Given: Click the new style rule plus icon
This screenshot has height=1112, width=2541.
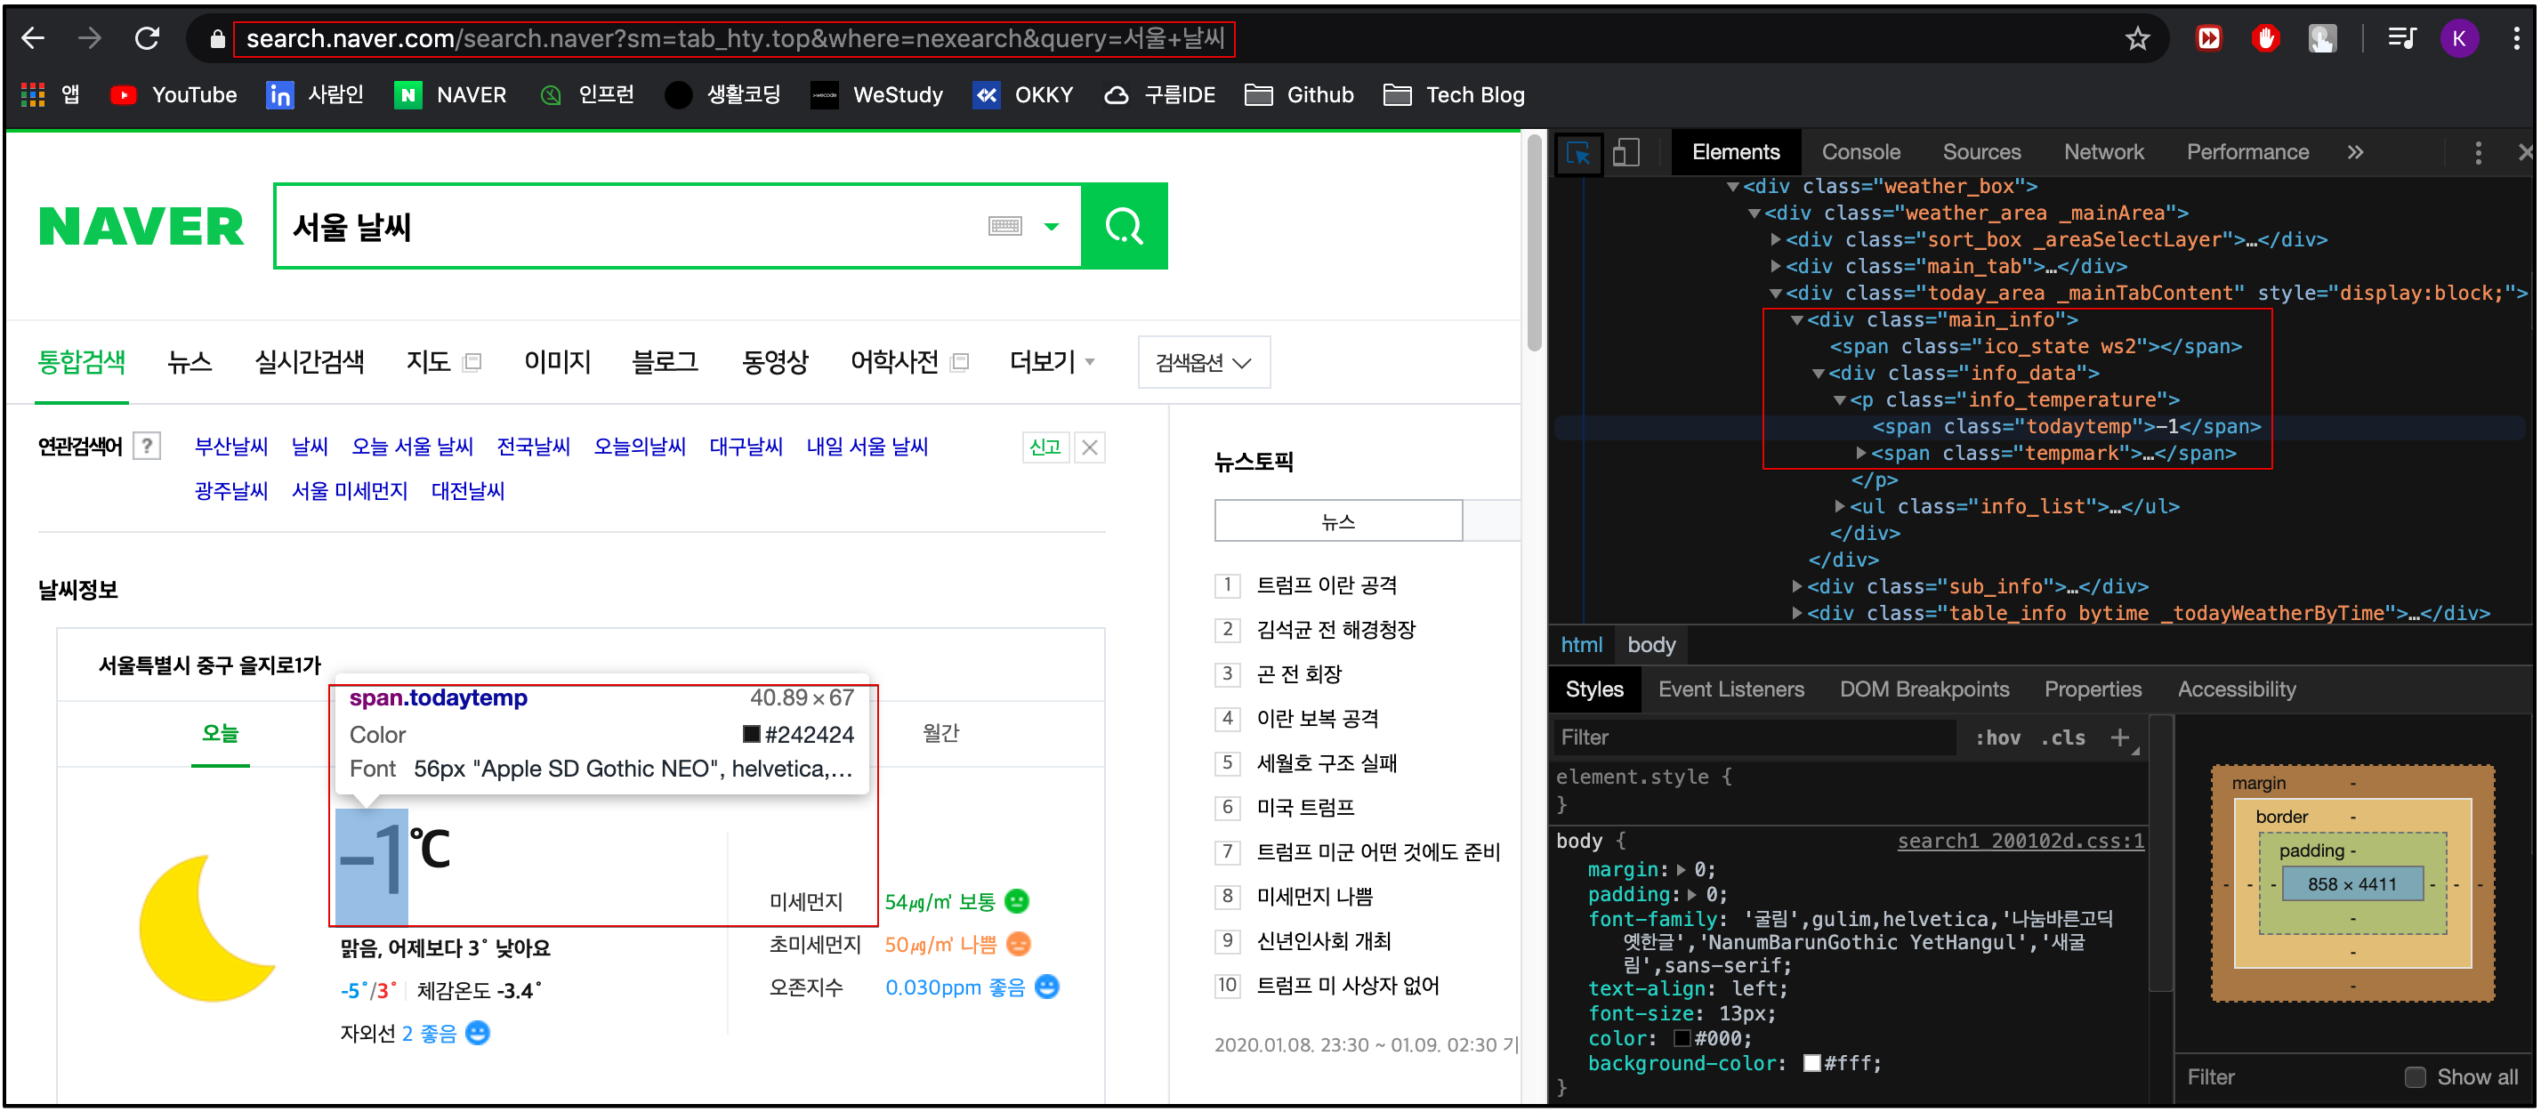Looking at the screenshot, I should (x=2118, y=737).
